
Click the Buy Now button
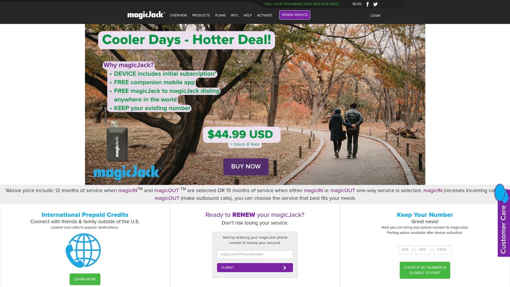click(246, 167)
